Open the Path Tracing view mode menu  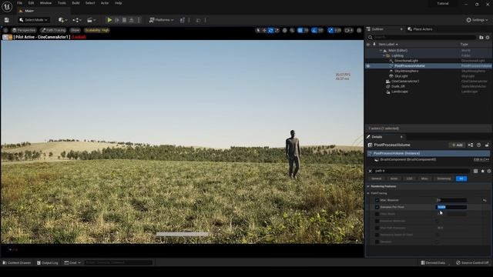(x=53, y=31)
